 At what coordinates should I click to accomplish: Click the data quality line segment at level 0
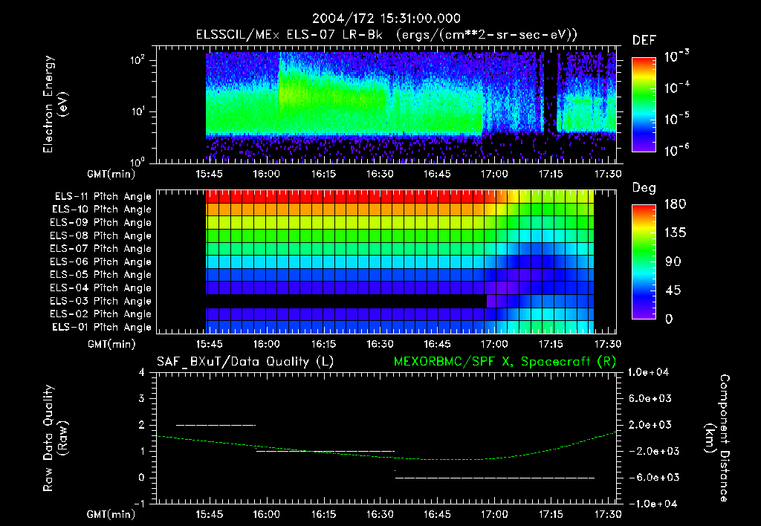pyautogui.click(x=494, y=478)
